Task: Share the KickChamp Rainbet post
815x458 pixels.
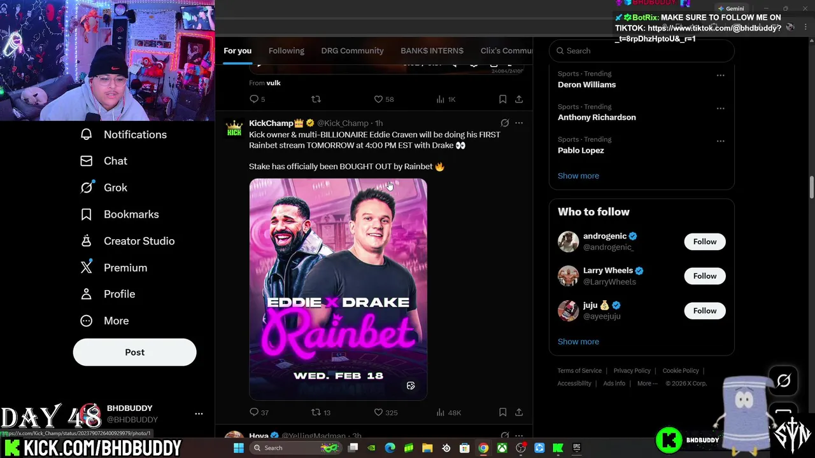Action: point(519,412)
